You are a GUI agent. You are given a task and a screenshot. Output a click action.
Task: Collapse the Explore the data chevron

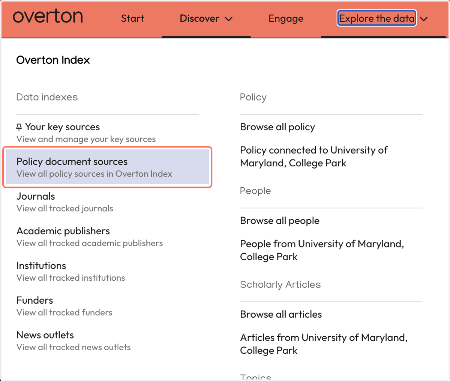(424, 19)
